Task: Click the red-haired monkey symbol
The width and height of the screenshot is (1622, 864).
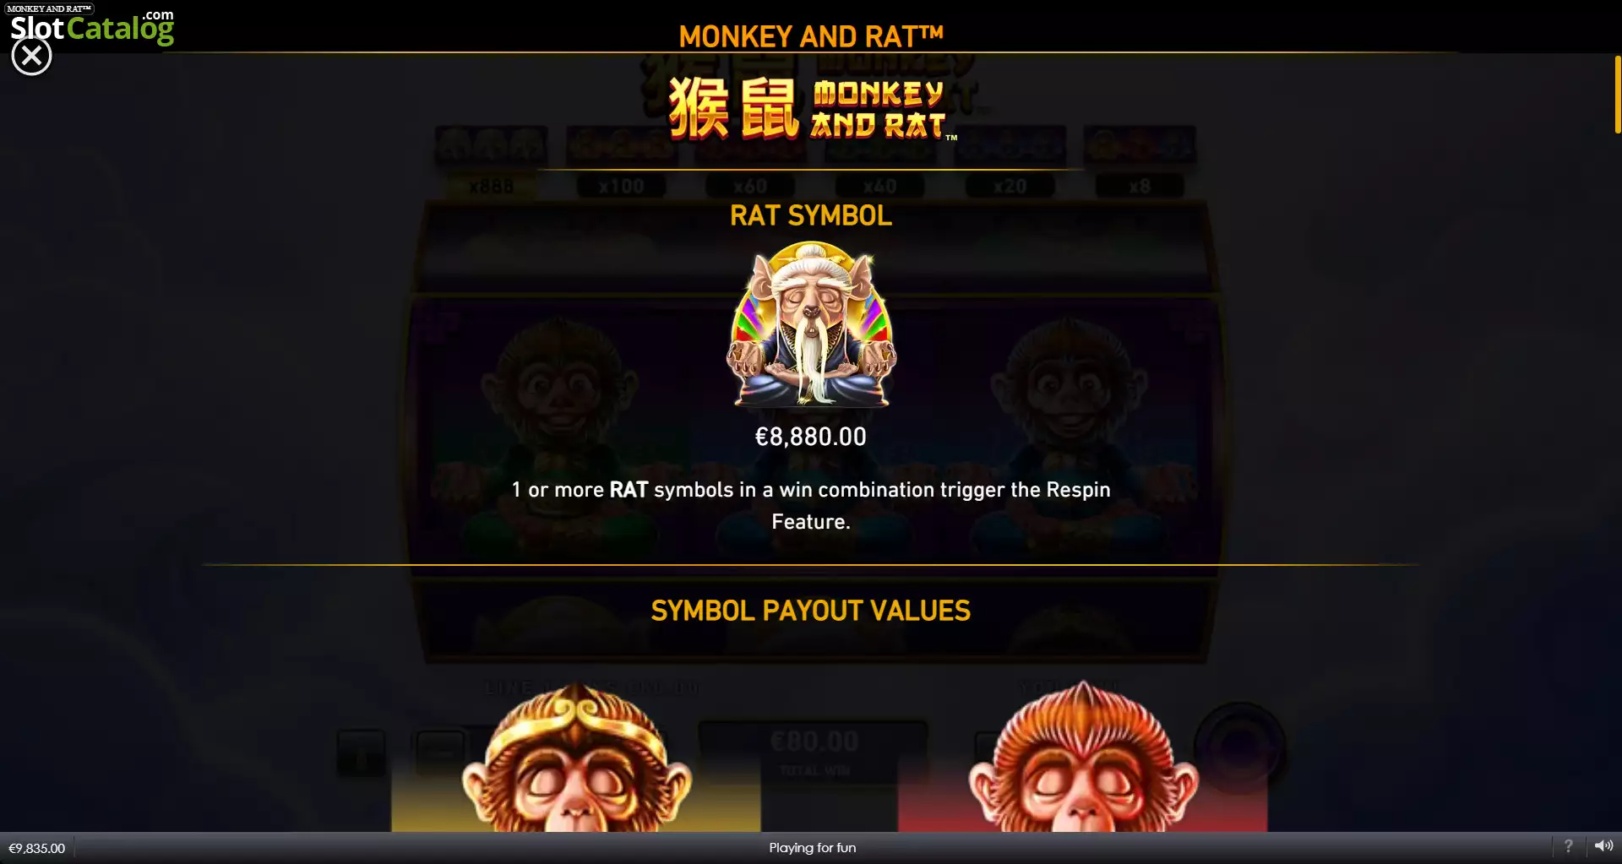Action: tap(1083, 758)
